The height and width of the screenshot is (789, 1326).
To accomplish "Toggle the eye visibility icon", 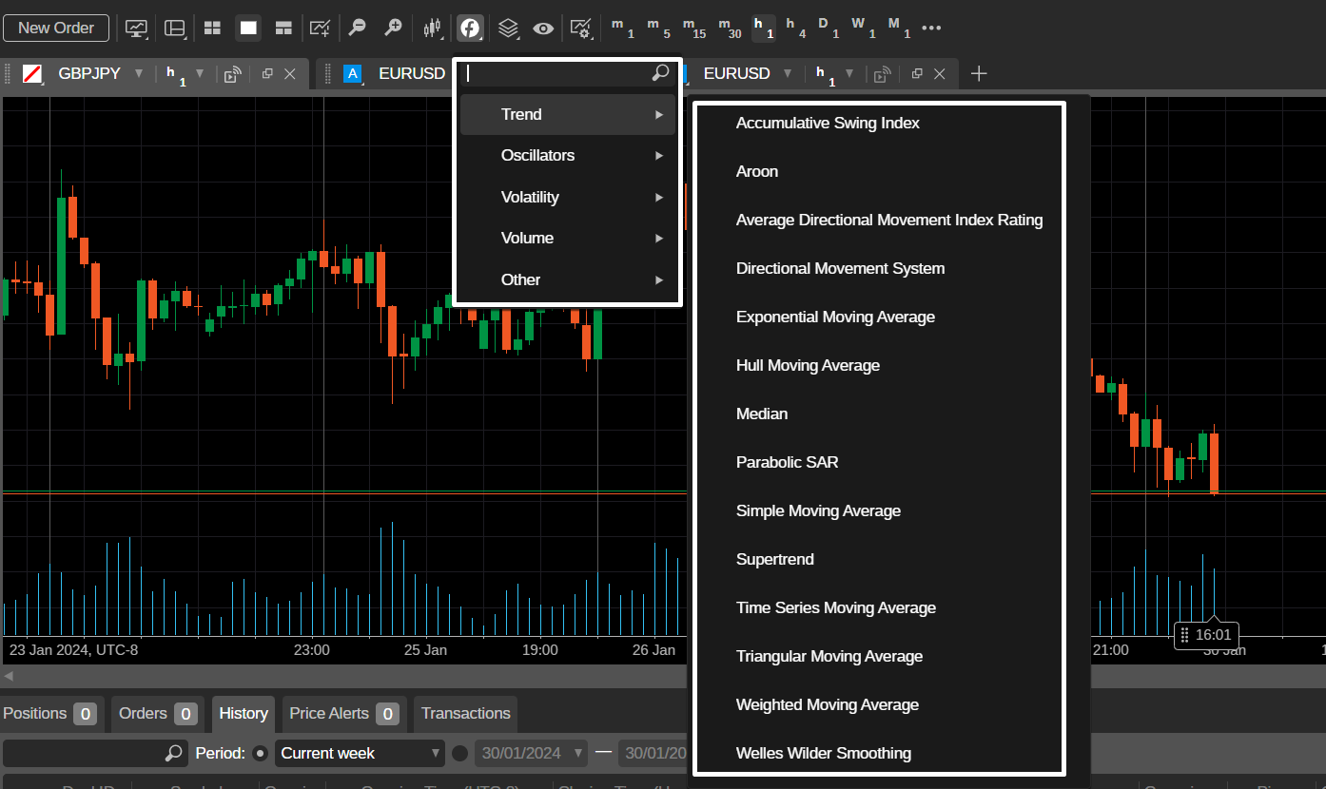I will [543, 29].
